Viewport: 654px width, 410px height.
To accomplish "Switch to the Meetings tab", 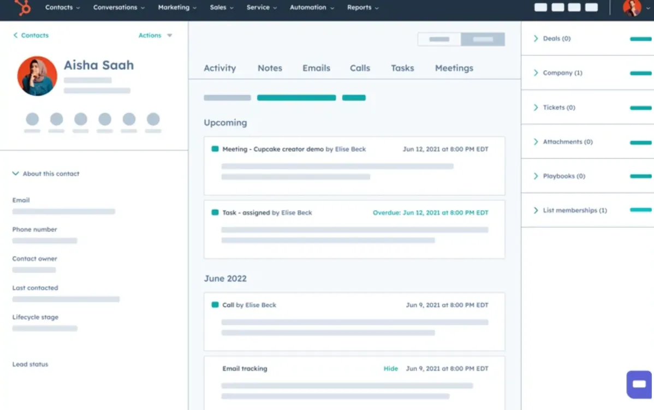I will [454, 68].
